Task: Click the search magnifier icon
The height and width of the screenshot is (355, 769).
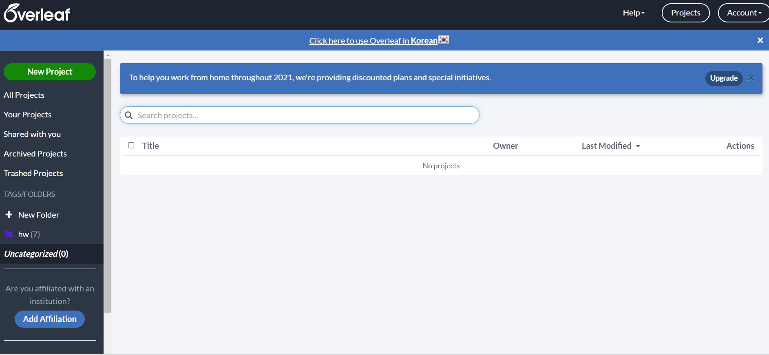Action: pos(128,115)
